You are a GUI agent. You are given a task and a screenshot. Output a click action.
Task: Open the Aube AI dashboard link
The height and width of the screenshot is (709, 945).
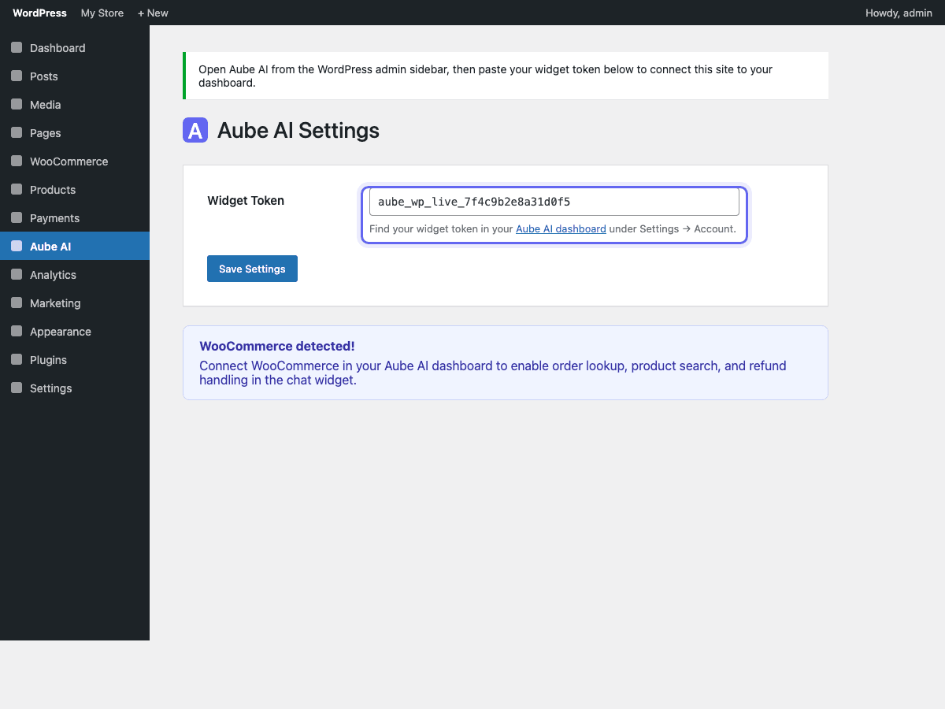(x=561, y=229)
